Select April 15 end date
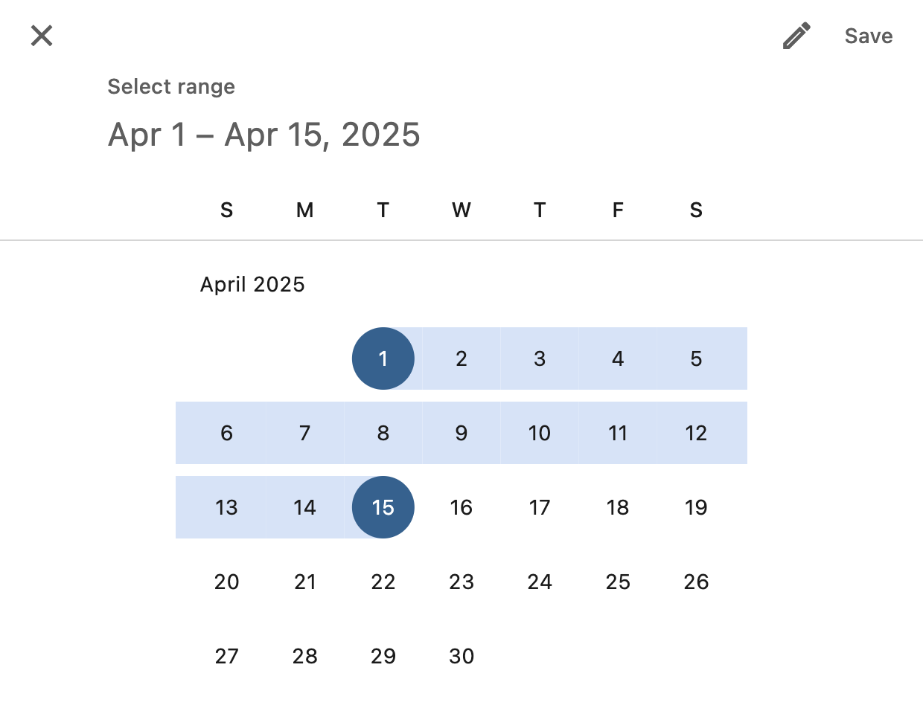This screenshot has width=923, height=714. pos(383,507)
